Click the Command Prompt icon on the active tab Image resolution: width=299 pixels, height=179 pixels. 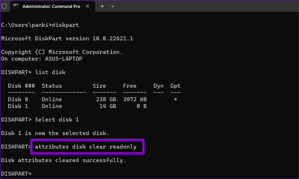(16, 6)
